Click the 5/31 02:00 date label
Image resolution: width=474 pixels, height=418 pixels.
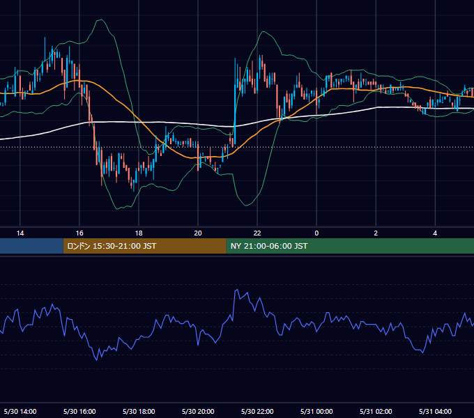[376, 411]
